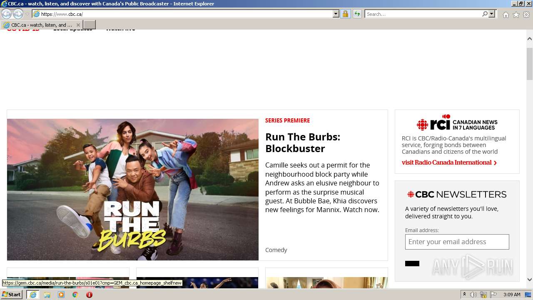Screen dimensions: 533x300
Task: Click the Comedy category label
Action: (x=276, y=250)
